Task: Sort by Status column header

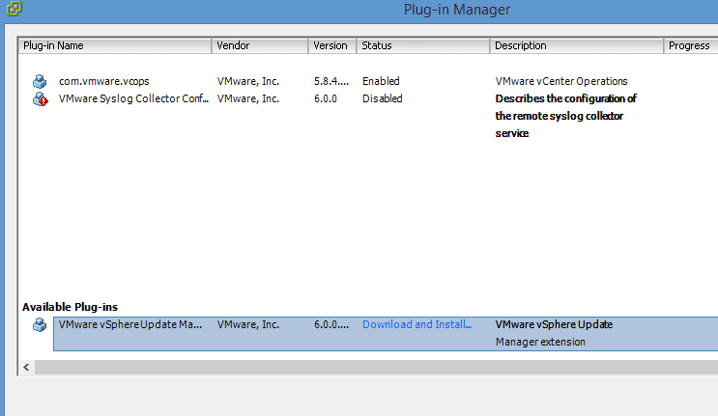Action: [x=422, y=45]
